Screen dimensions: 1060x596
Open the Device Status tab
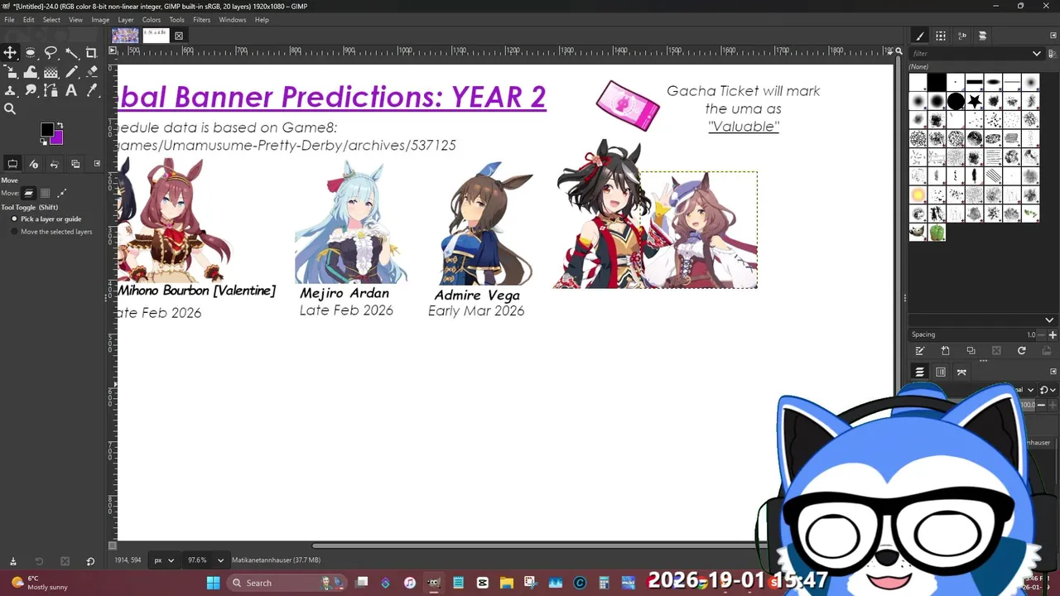coord(34,164)
